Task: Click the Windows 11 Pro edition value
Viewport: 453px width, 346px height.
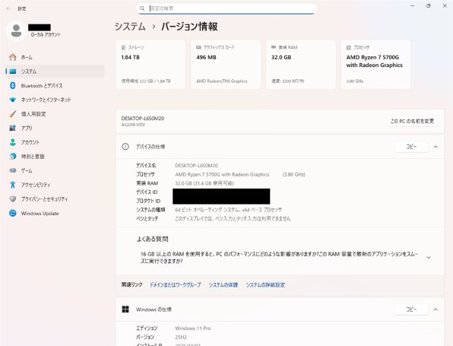Action: pos(193,329)
